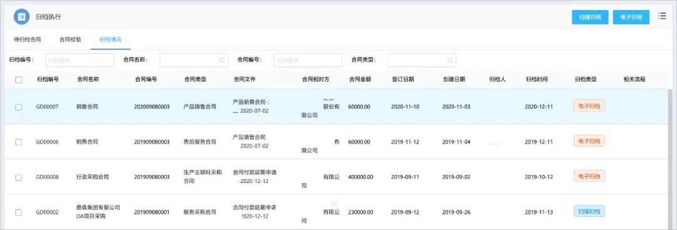Click 售后服务合同 contract type cell
The height and width of the screenshot is (230, 677).
199,142
